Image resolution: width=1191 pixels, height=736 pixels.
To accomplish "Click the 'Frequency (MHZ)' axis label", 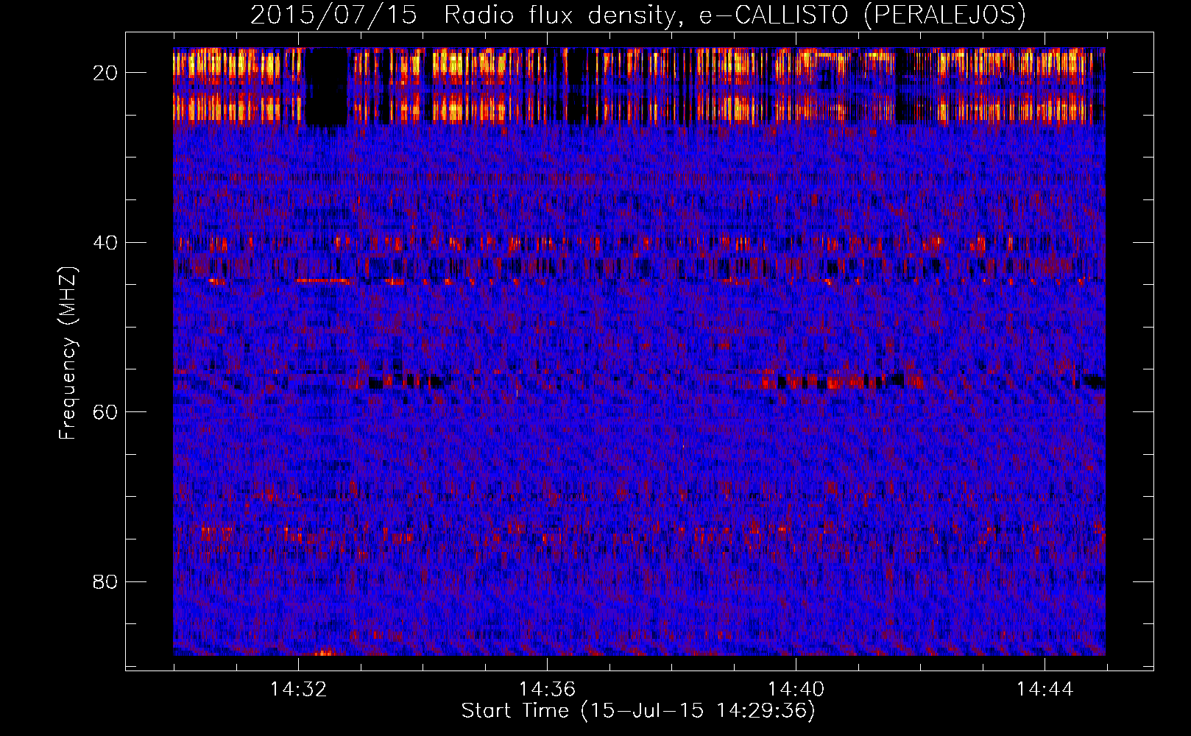I will tap(68, 353).
